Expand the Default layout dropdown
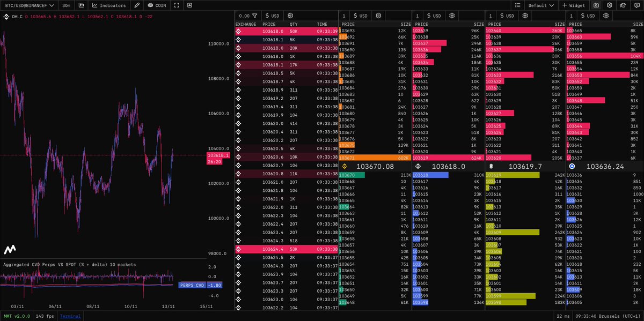 click(x=541, y=5)
